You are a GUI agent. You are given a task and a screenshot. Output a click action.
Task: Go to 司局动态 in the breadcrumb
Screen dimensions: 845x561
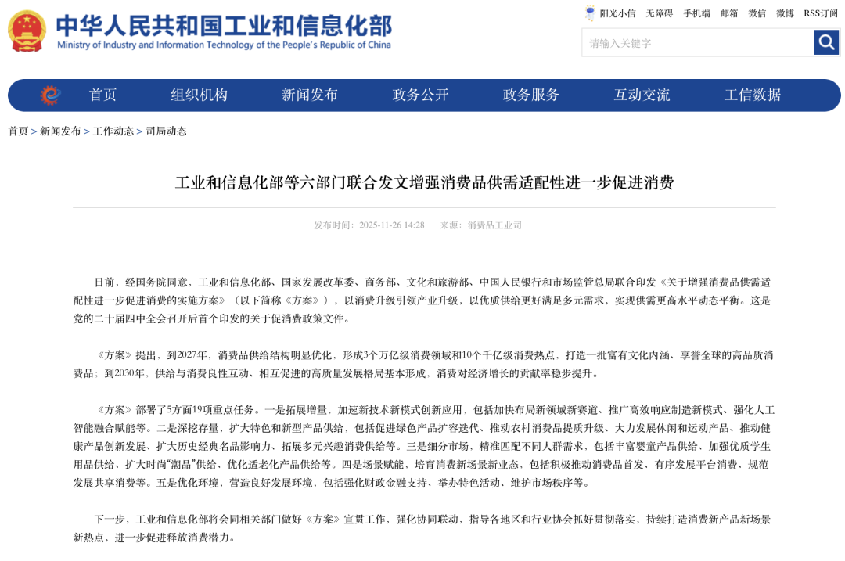tap(166, 131)
